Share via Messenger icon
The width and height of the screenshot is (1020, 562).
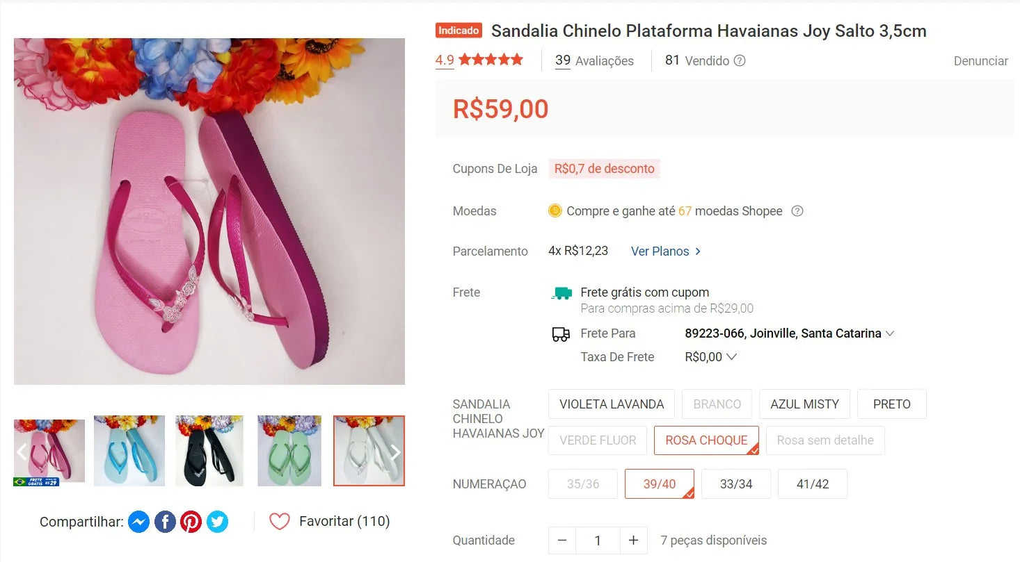[139, 522]
